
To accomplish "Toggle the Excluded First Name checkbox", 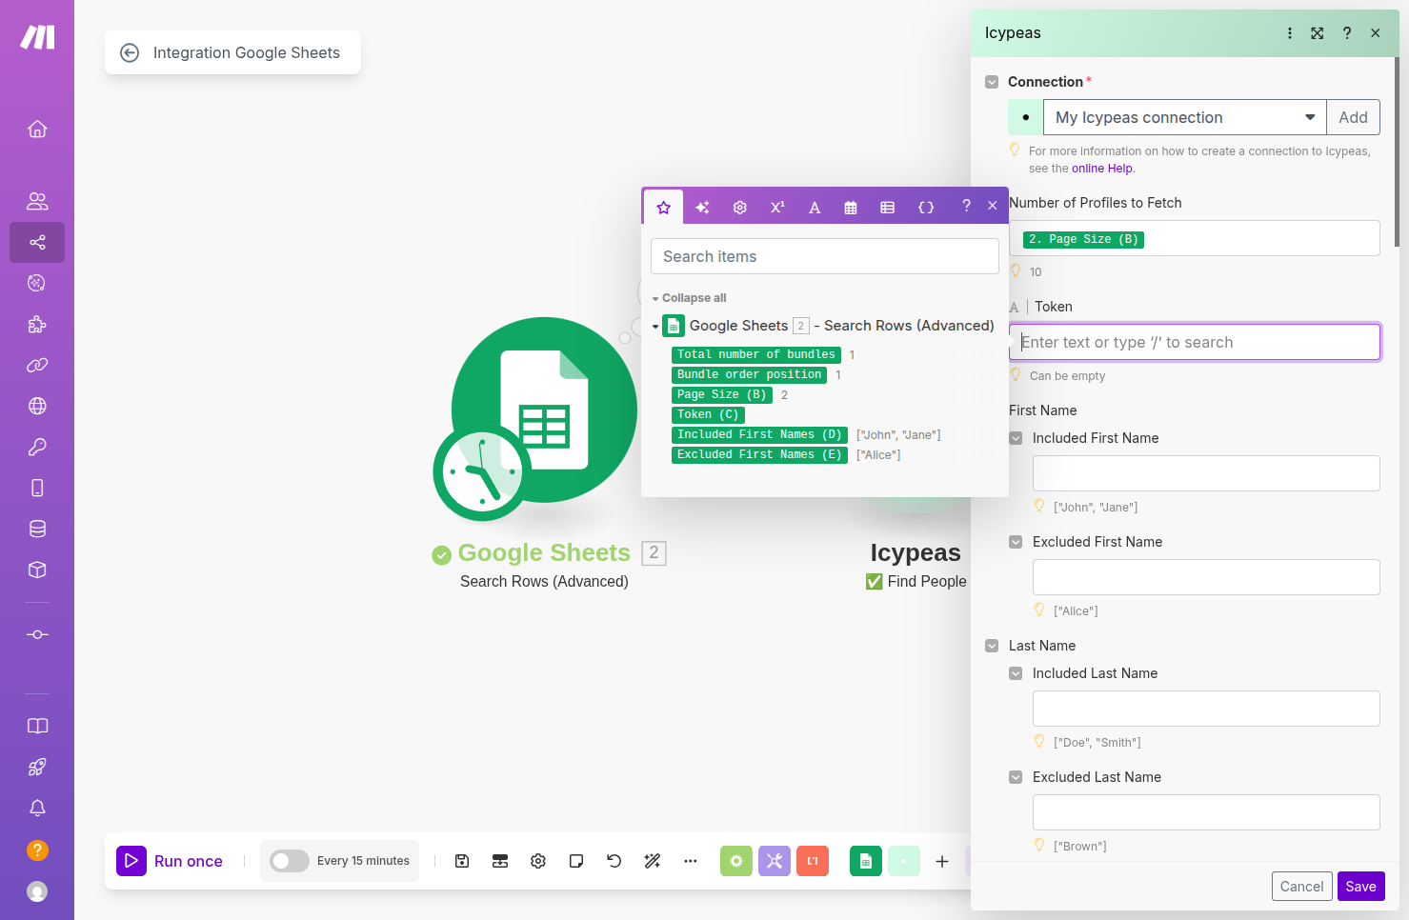I will (1016, 542).
